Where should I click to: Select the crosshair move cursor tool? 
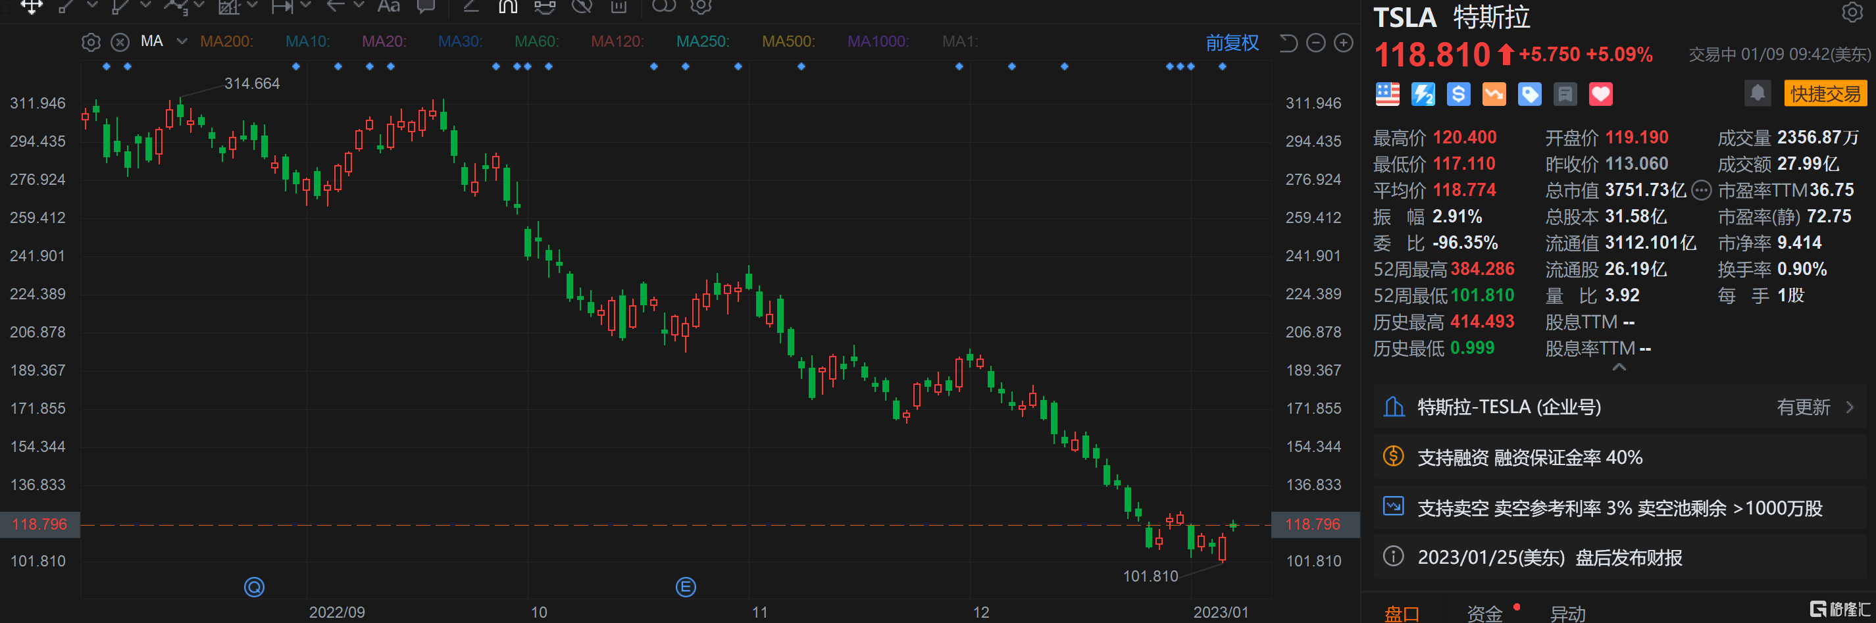(32, 6)
